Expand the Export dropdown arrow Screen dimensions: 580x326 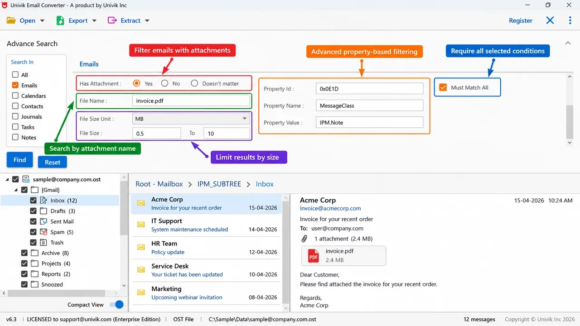click(94, 21)
